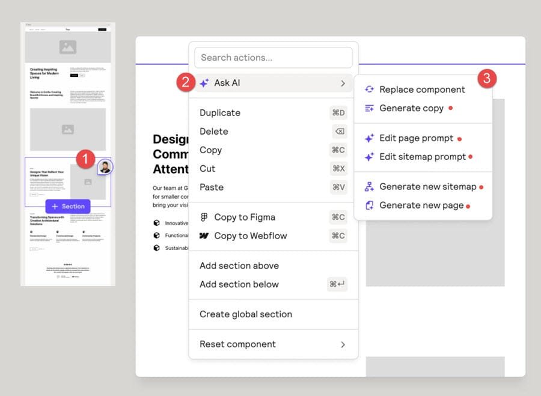The height and width of the screenshot is (396, 541).
Task: Click the "Creating Inspiring Spaces" heading in thumbnail
Action: point(44,73)
